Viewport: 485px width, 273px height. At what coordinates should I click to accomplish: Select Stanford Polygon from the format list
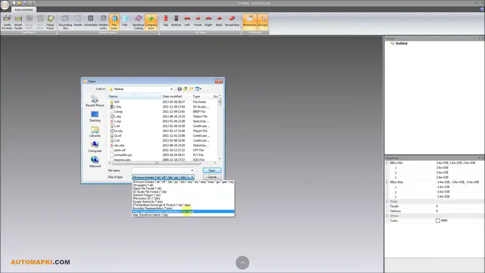point(146,195)
